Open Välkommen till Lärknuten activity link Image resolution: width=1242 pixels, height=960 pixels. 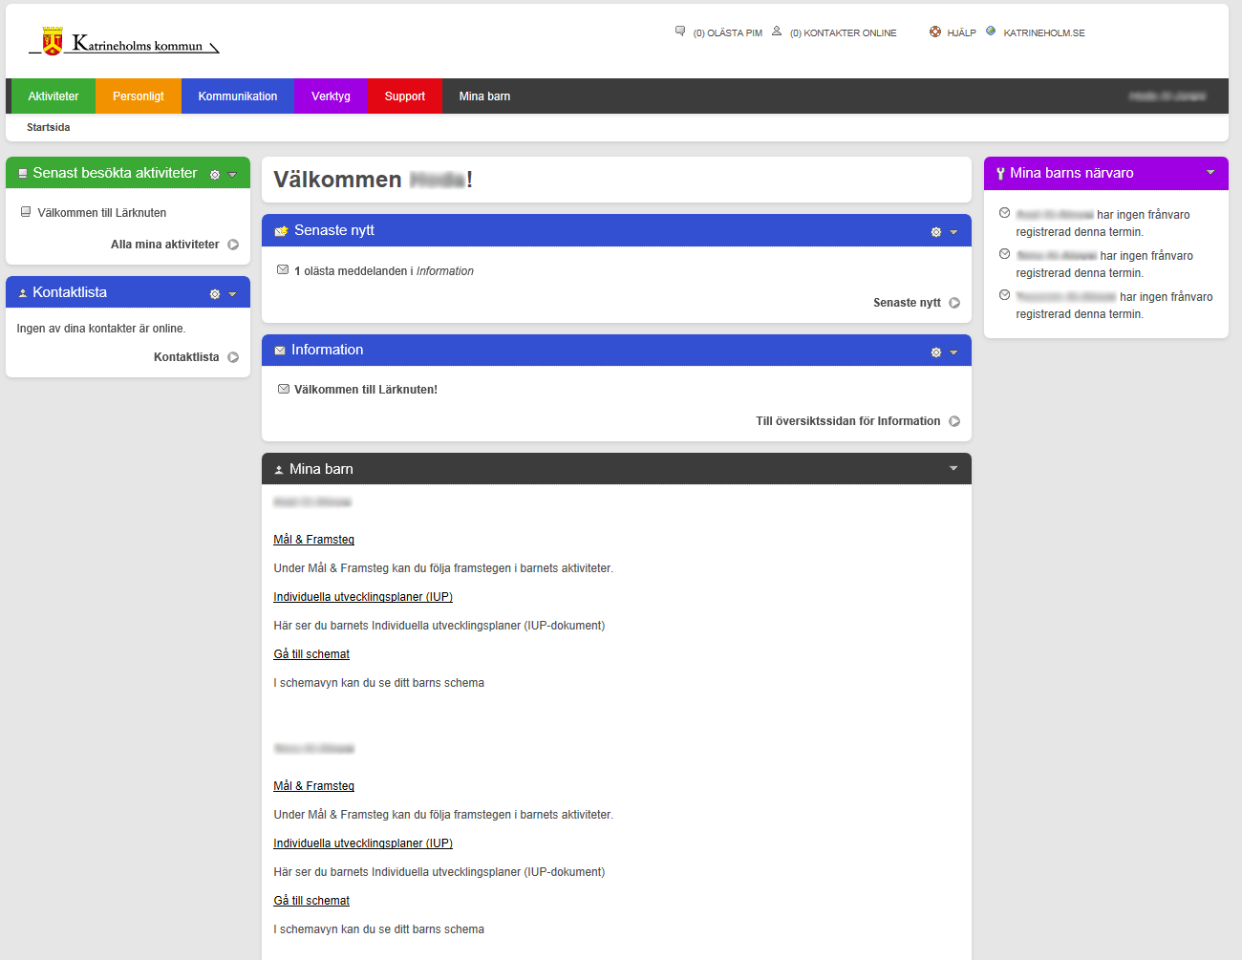pos(102,213)
